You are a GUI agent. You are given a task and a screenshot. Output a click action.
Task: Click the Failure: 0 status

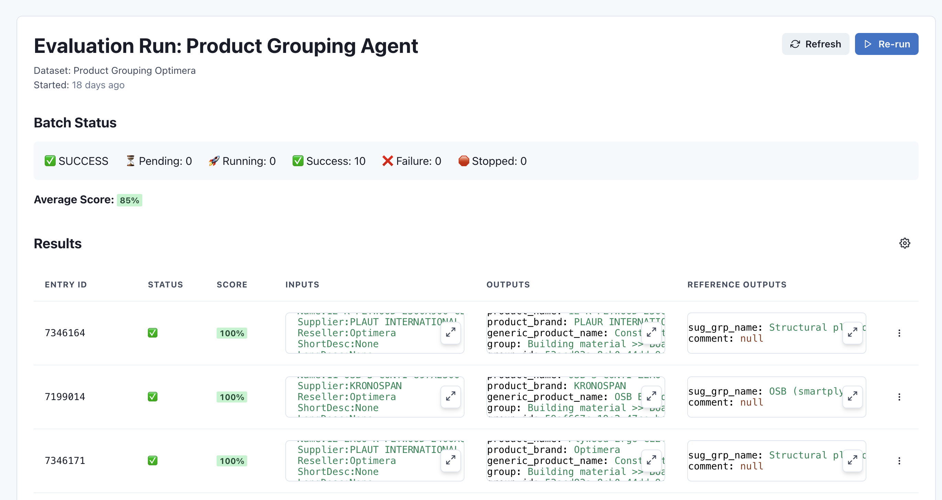point(412,161)
